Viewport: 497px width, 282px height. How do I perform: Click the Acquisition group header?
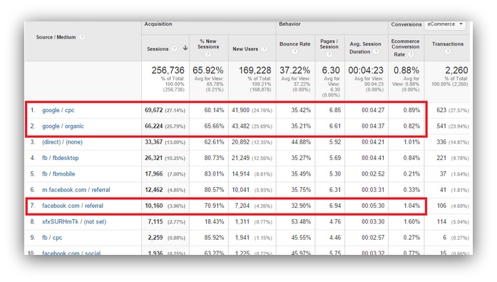158,24
